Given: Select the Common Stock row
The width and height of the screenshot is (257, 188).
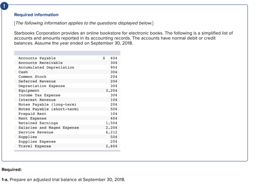Looking at the screenshot, I should click(67, 76).
